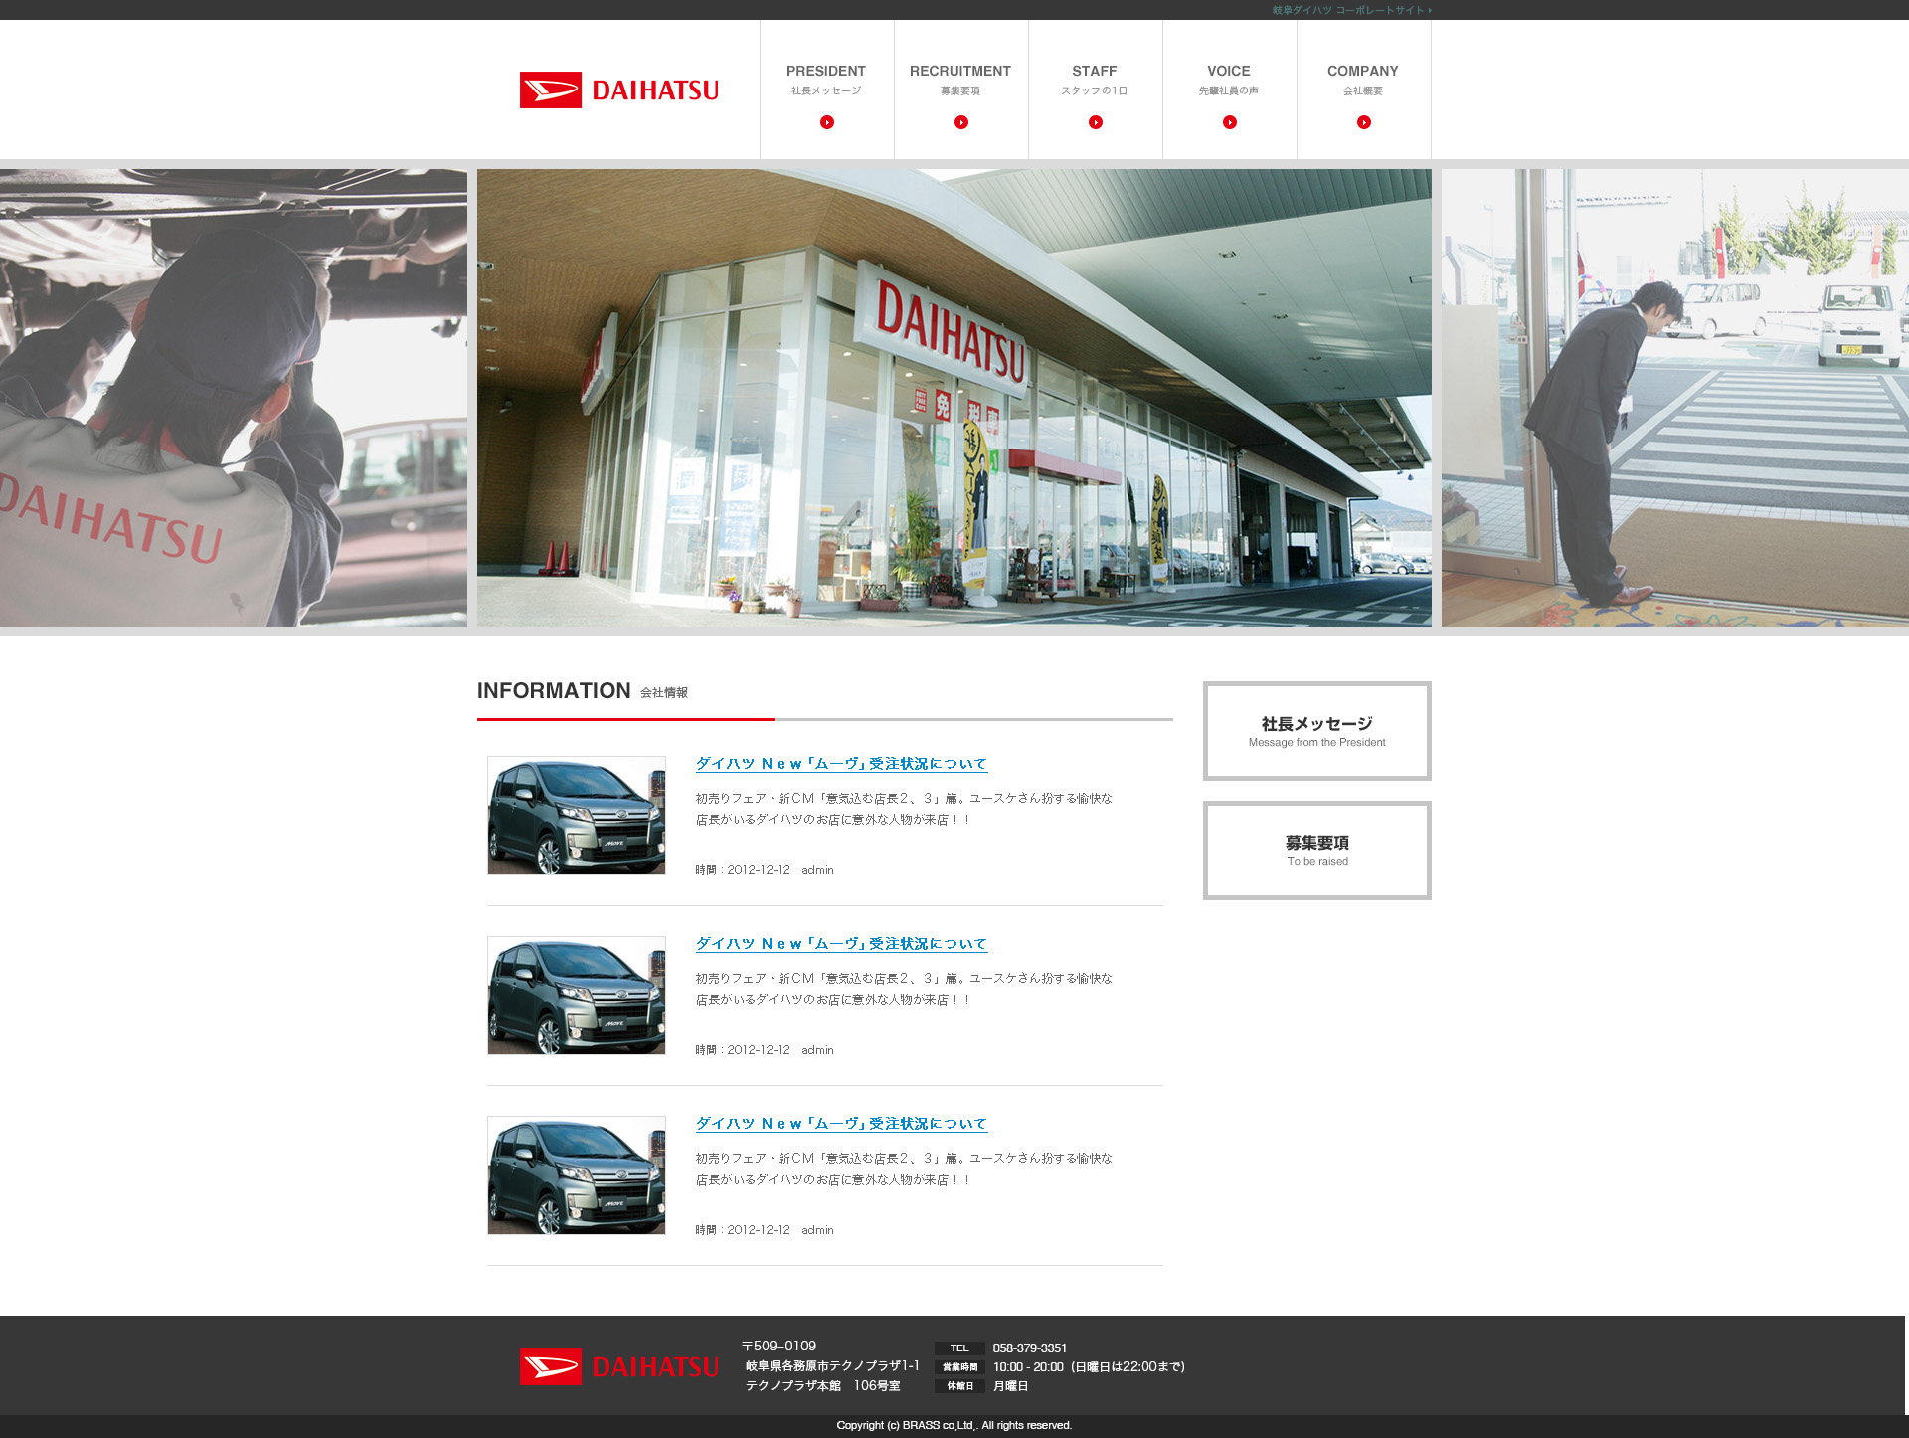The width and height of the screenshot is (1909, 1438).
Task: Click the third article's admin author text
Action: click(817, 1230)
